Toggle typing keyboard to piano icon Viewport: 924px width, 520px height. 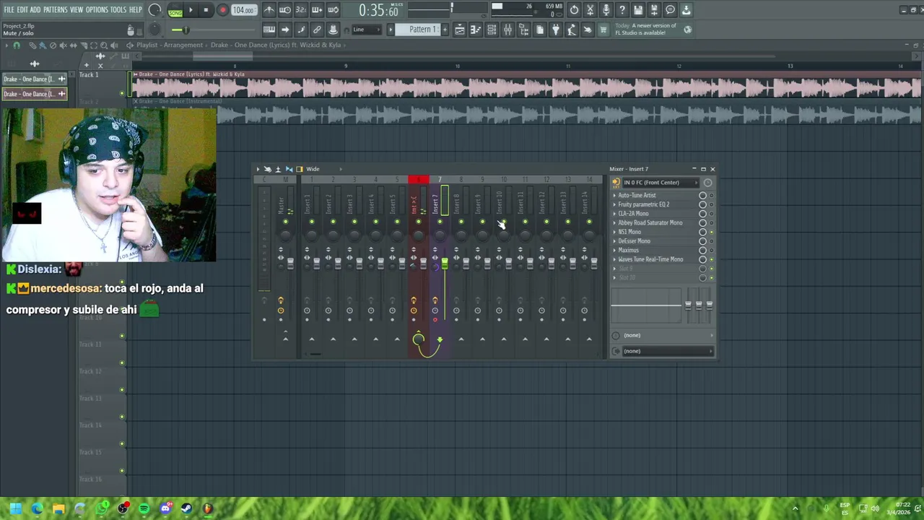tap(269, 30)
